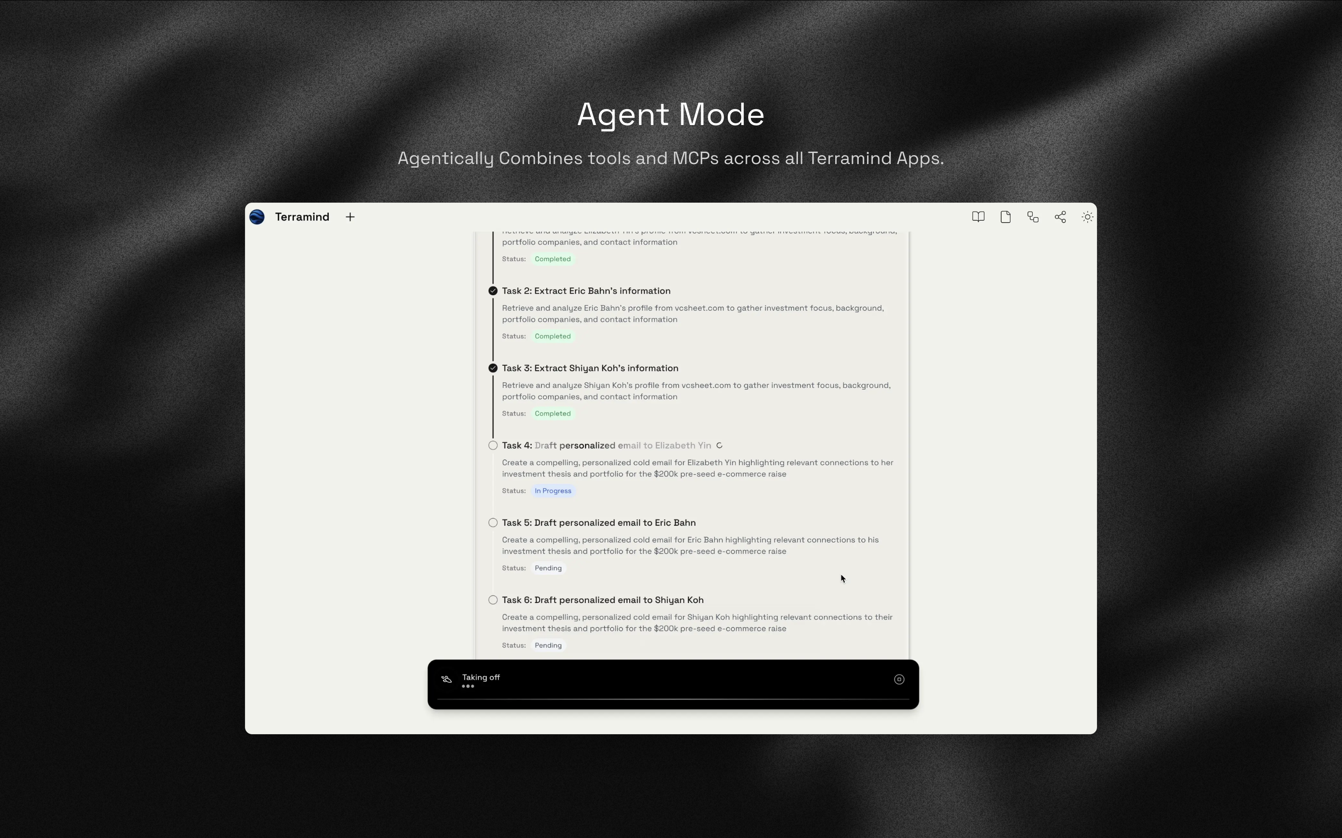This screenshot has width=1342, height=838.
Task: Click the Terramind title tab
Action: coord(302,217)
